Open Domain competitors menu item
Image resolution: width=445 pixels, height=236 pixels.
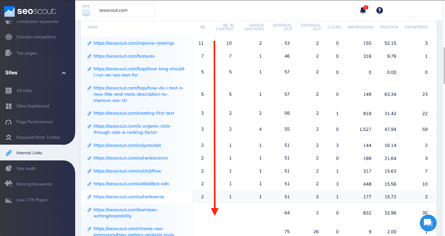coord(36,37)
